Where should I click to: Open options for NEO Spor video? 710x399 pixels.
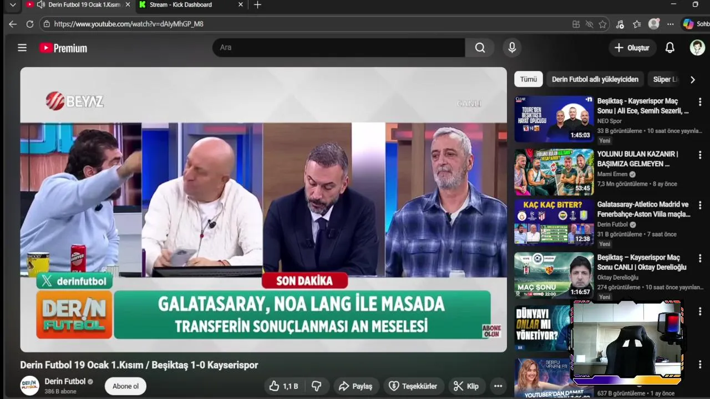(700, 102)
